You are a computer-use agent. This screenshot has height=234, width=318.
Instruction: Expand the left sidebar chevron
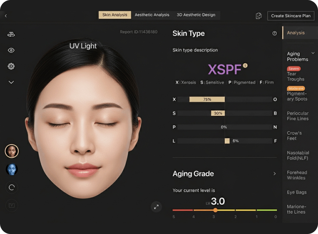[11, 82]
